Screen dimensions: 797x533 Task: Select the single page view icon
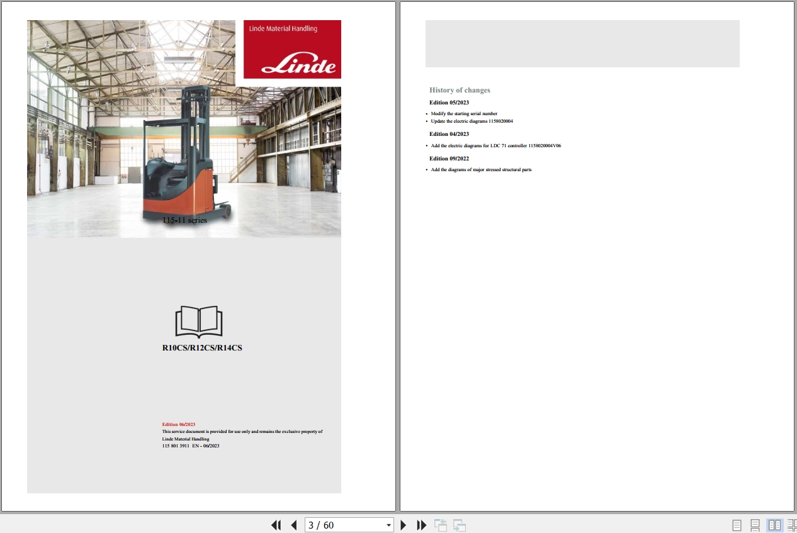[736, 525]
